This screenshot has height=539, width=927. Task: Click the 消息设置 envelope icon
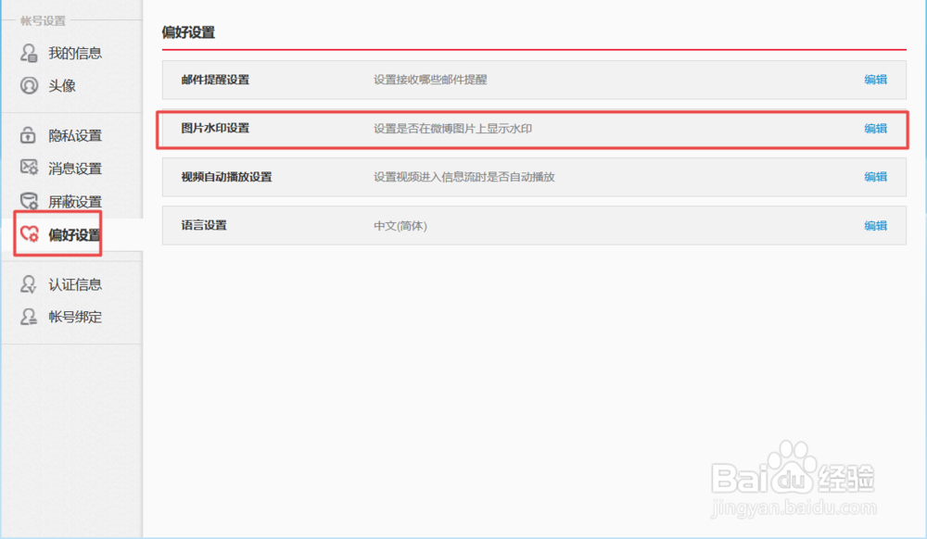(29, 168)
